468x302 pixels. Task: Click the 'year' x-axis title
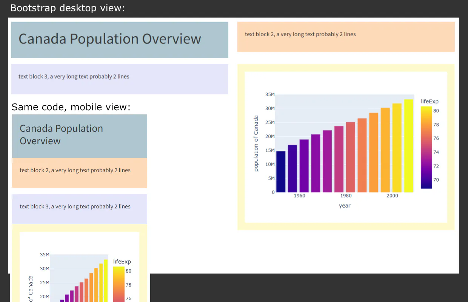coord(345,205)
